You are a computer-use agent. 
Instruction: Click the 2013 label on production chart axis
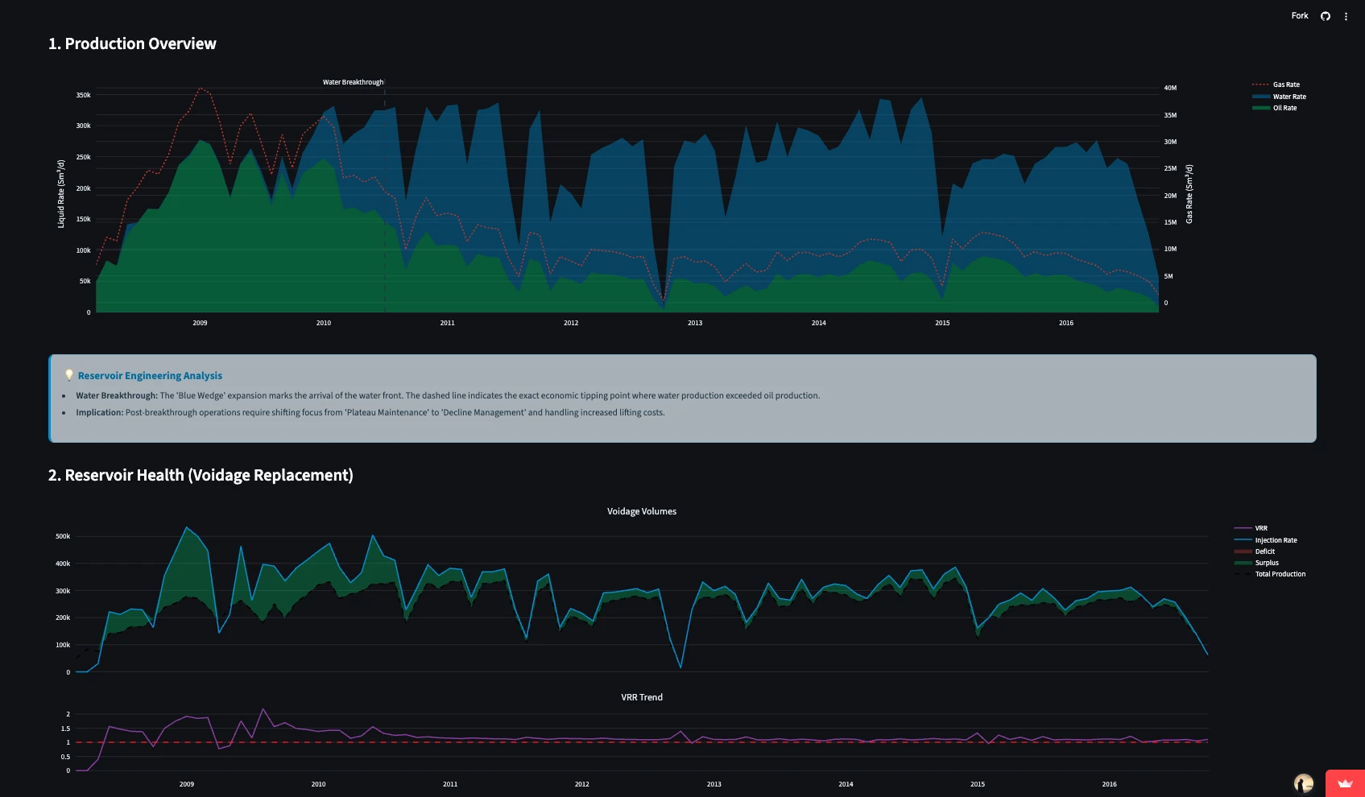tap(695, 323)
